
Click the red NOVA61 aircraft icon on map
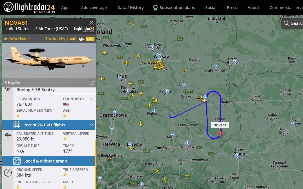220,133
